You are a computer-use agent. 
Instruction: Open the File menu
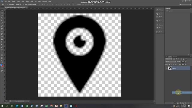point(5,1)
